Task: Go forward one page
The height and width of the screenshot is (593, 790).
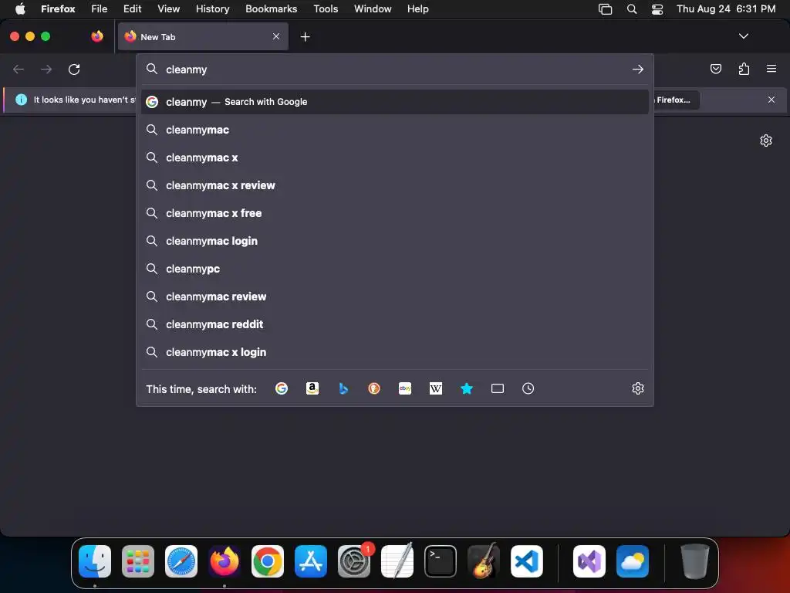Action: [46, 69]
